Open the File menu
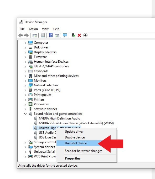This screenshot has height=179, width=155. coord(22,29)
